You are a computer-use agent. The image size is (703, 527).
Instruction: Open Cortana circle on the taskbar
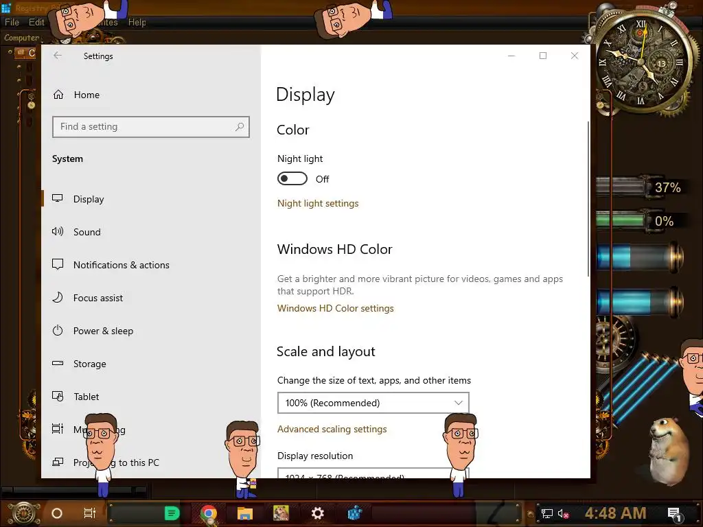click(57, 513)
